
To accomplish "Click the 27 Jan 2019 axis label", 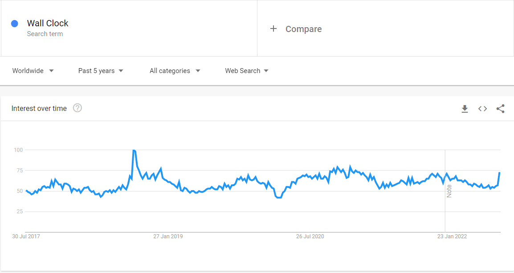I will (x=168, y=236).
